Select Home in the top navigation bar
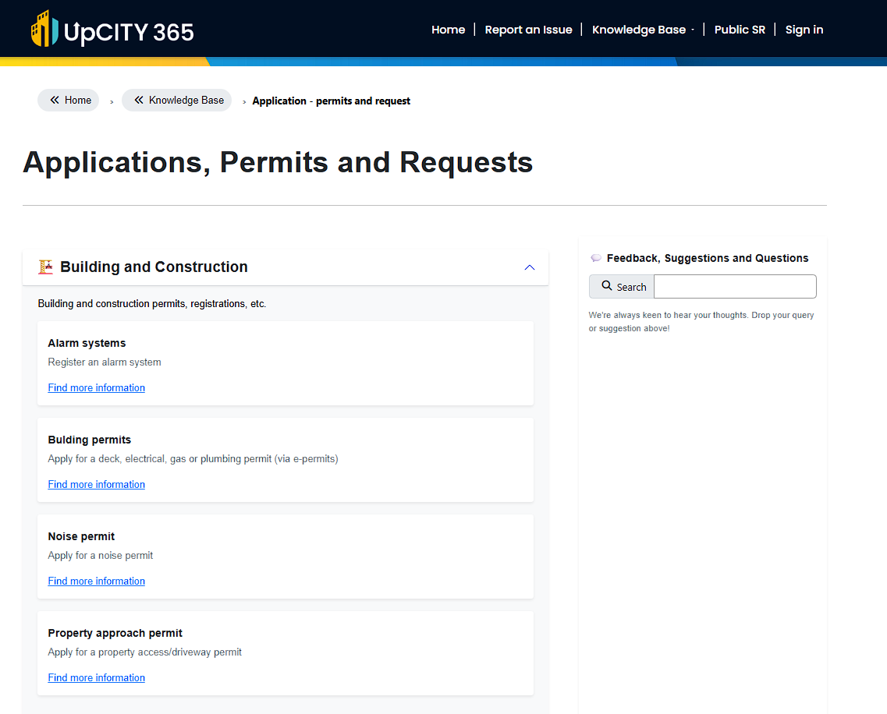The height and width of the screenshot is (714, 887). 448,29
